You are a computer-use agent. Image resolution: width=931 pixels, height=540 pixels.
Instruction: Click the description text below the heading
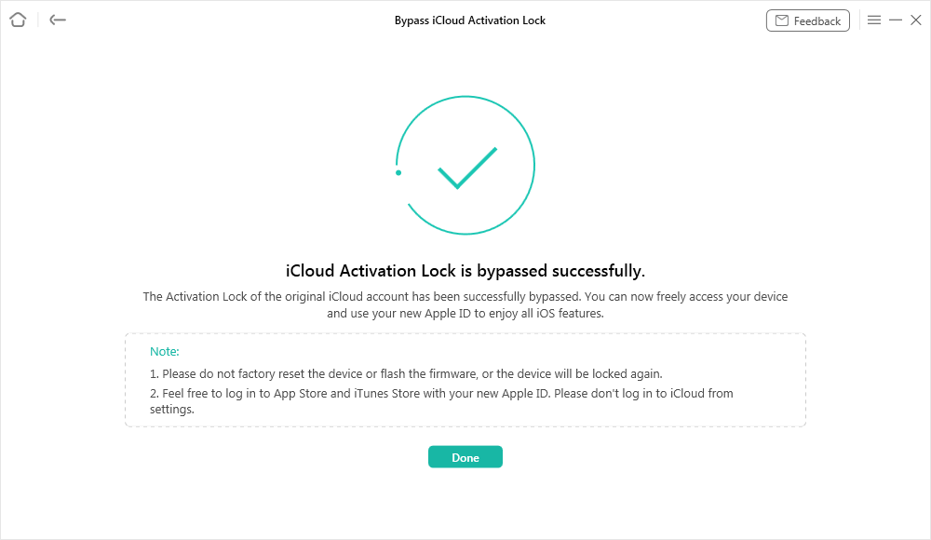pyautogui.click(x=465, y=303)
